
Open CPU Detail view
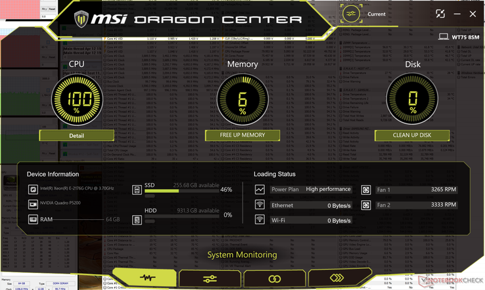pos(76,136)
